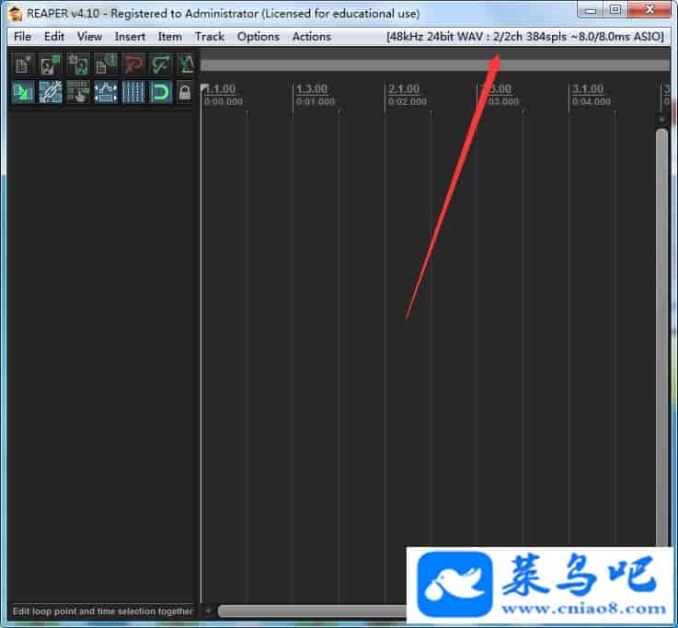Click the Save project toolbar icon
The height and width of the screenshot is (628, 678).
(x=78, y=65)
